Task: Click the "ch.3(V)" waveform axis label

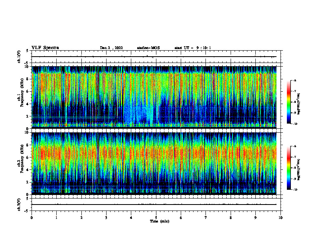Action: click(x=19, y=205)
